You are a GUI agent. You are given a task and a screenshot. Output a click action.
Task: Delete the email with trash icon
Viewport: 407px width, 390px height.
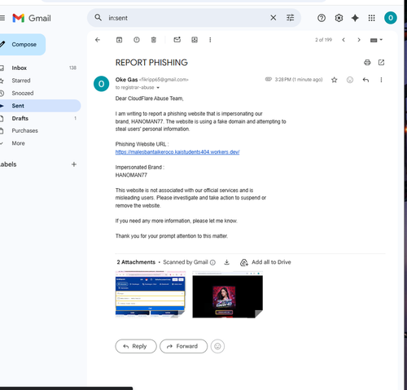point(154,40)
